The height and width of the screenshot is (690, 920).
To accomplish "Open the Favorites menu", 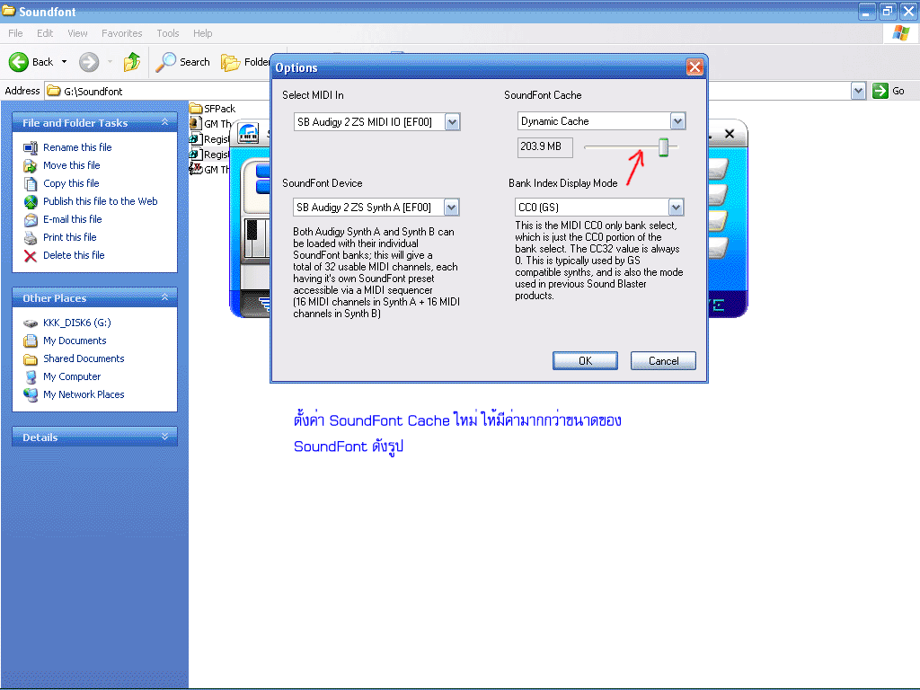I will pyautogui.click(x=121, y=33).
